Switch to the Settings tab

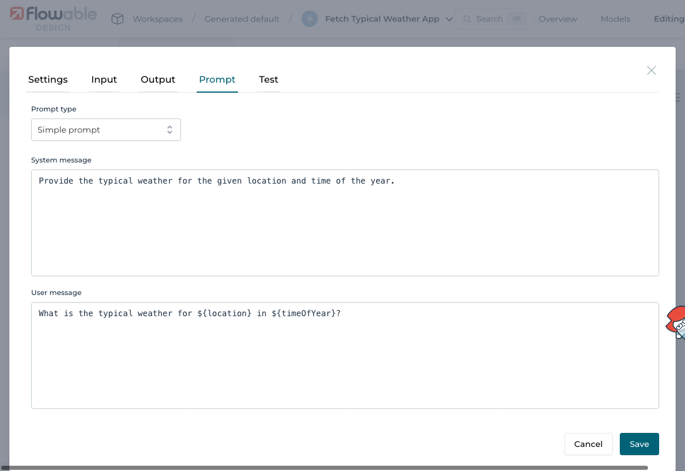click(x=48, y=79)
